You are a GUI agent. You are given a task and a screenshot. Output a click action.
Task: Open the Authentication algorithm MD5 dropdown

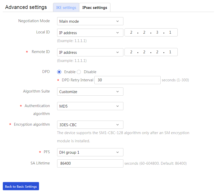pos(90,106)
